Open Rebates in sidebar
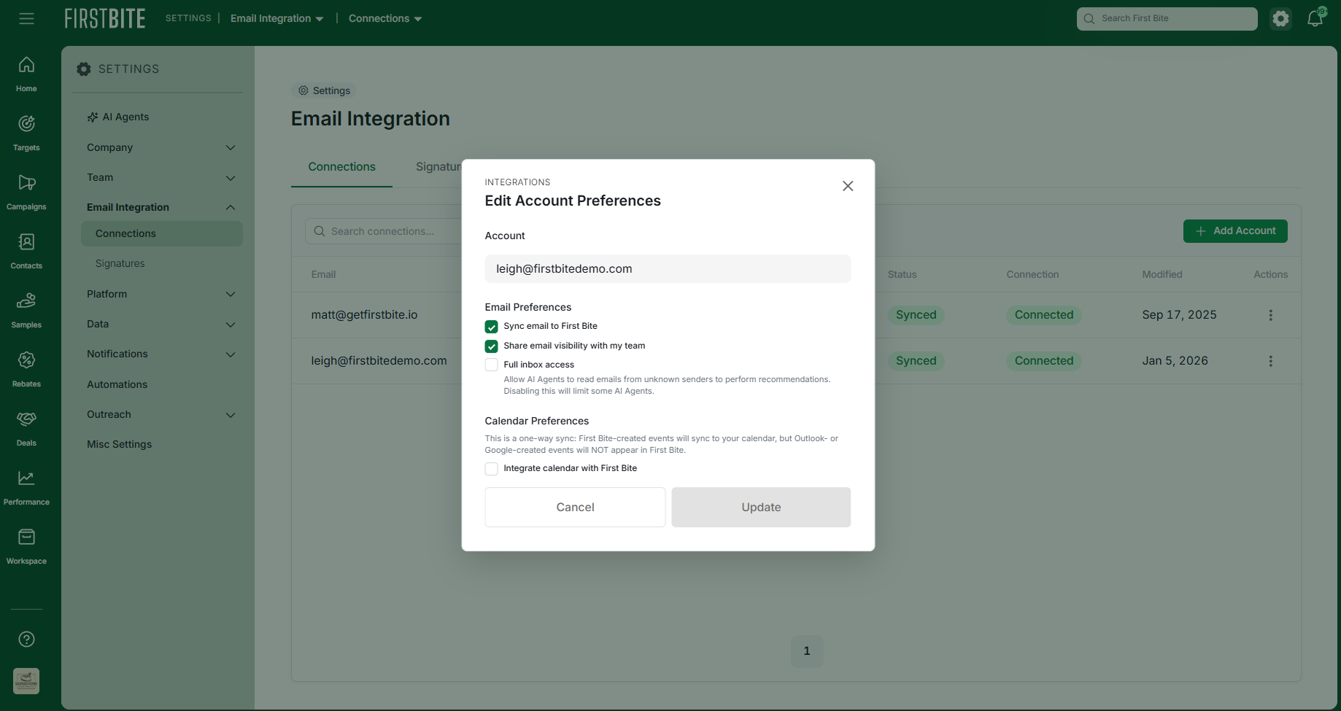The image size is (1341, 711). (x=26, y=370)
